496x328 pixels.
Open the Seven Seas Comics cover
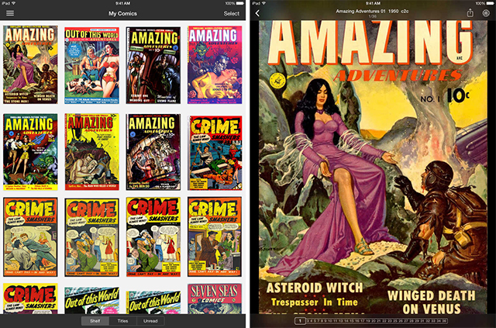pyautogui.click(x=215, y=299)
